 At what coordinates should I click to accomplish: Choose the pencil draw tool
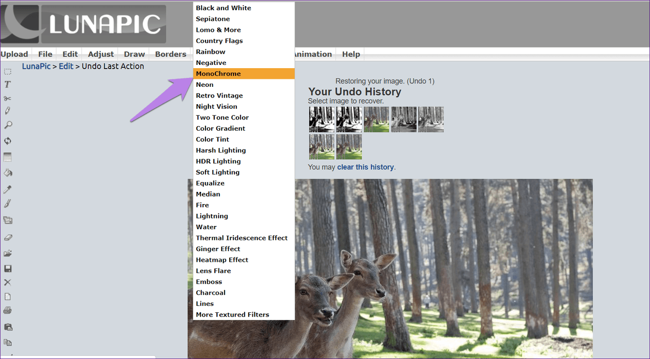point(7,111)
